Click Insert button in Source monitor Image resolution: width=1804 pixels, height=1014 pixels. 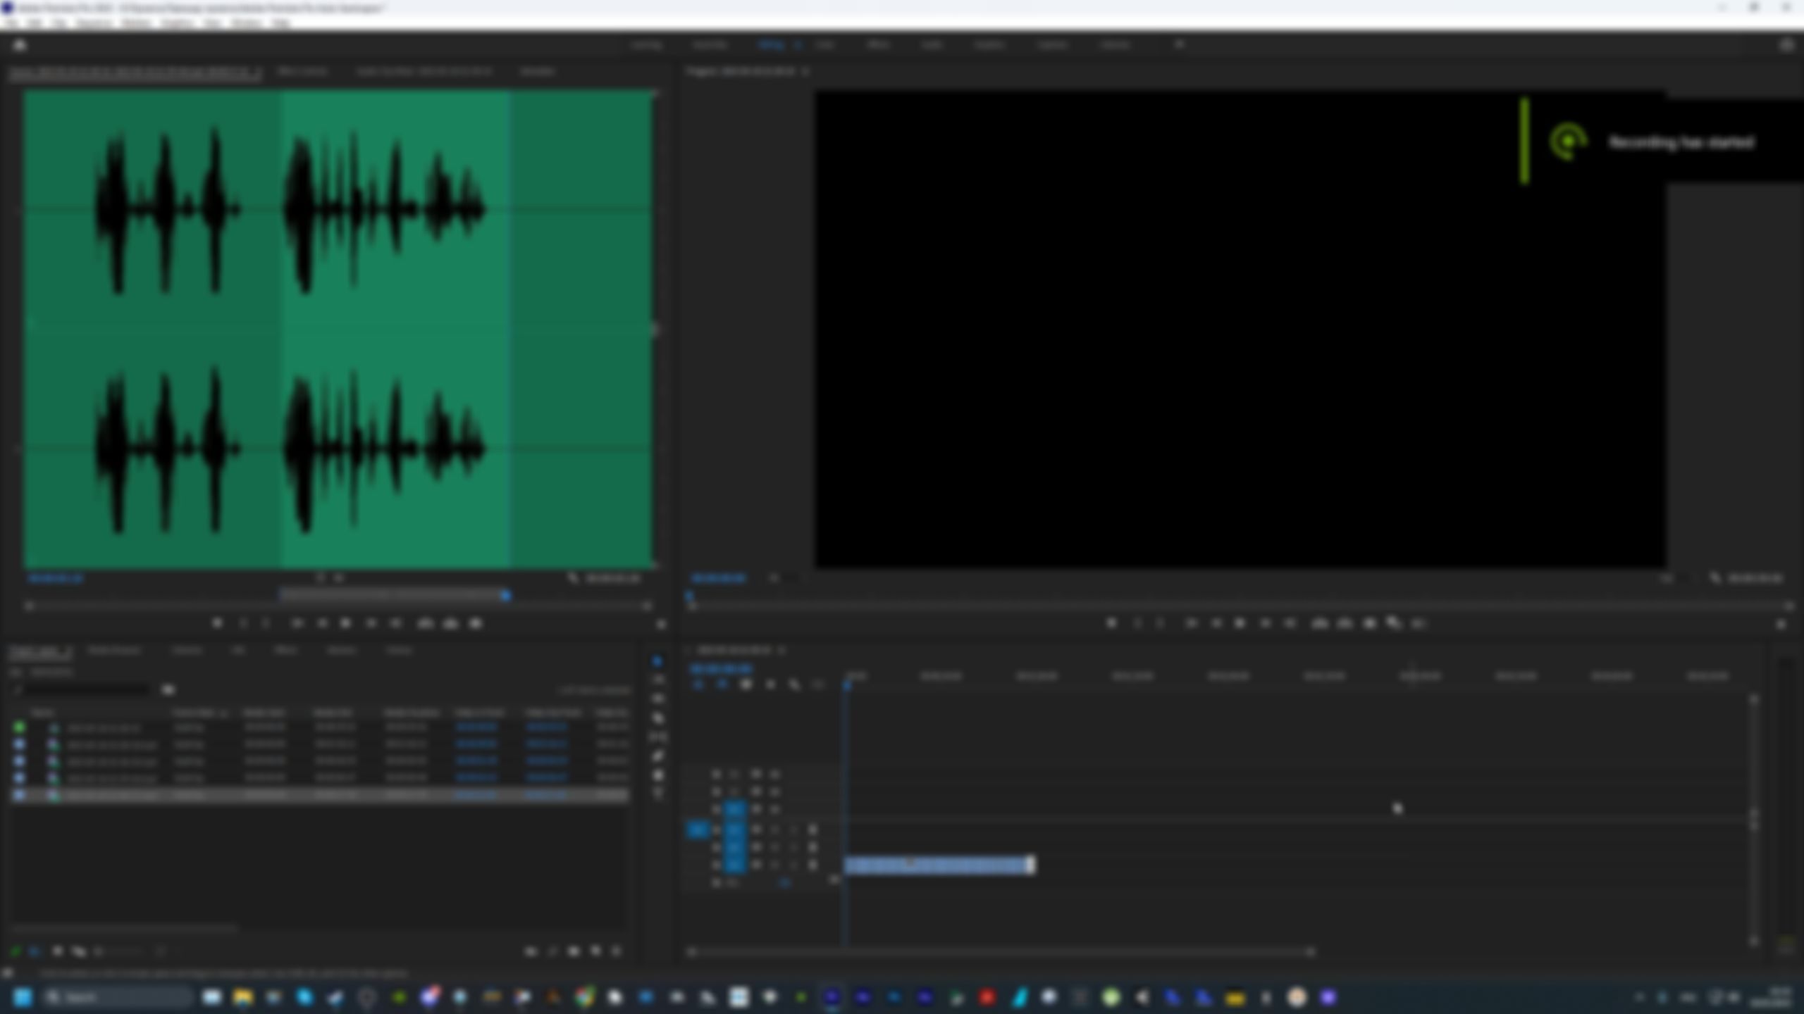pos(426,624)
